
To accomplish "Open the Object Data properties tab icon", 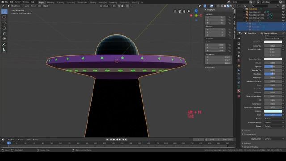I will pyautogui.click(x=239, y=87).
